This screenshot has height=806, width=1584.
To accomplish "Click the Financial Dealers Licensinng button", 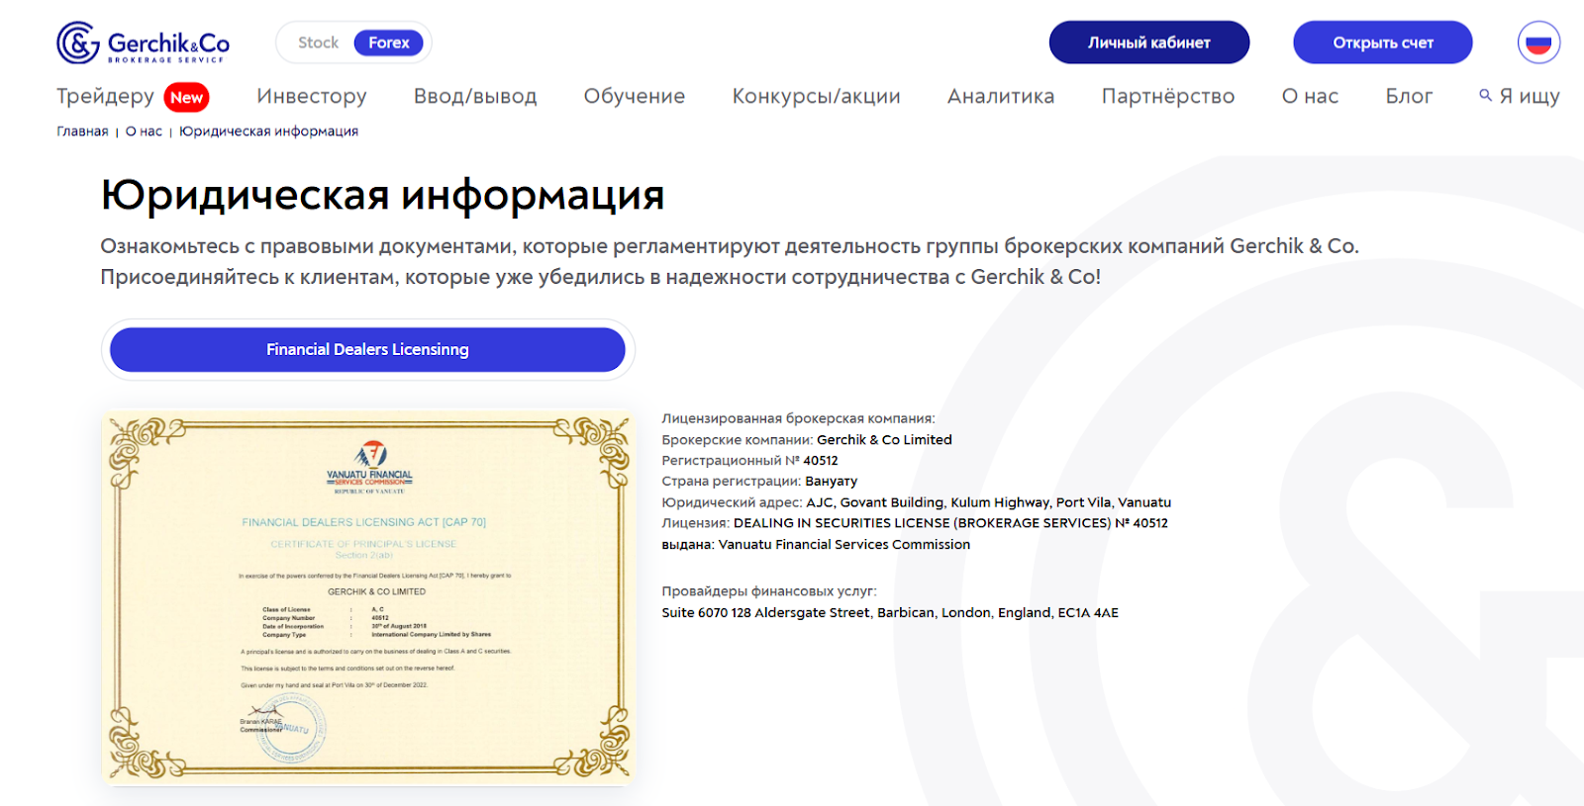I will (367, 350).
